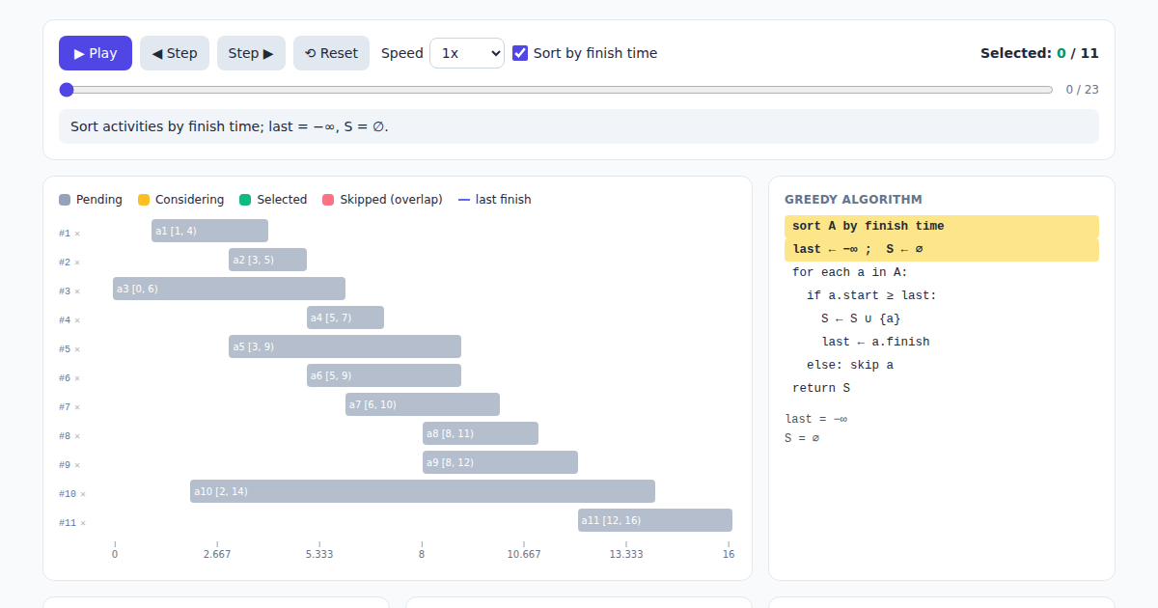This screenshot has height=608, width=1158.
Task: Click the 'last ← a.finish' code line
Action: pyautogui.click(x=942, y=343)
